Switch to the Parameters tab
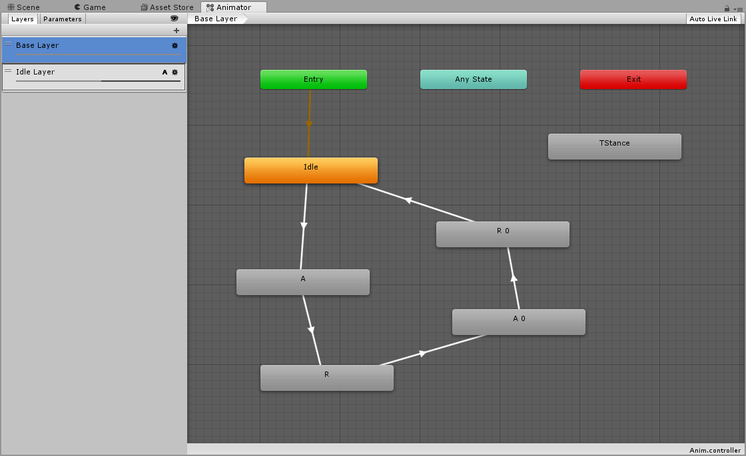The height and width of the screenshot is (456, 746). 63,19
